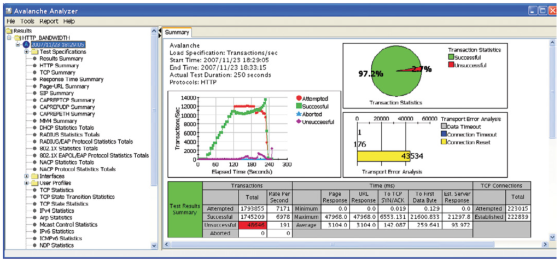Open CAPREPUDP Summary
The width and height of the screenshot is (560, 262).
point(67,107)
